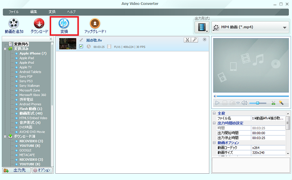
Task: Click the オプション button
Action: [x=42, y=170]
